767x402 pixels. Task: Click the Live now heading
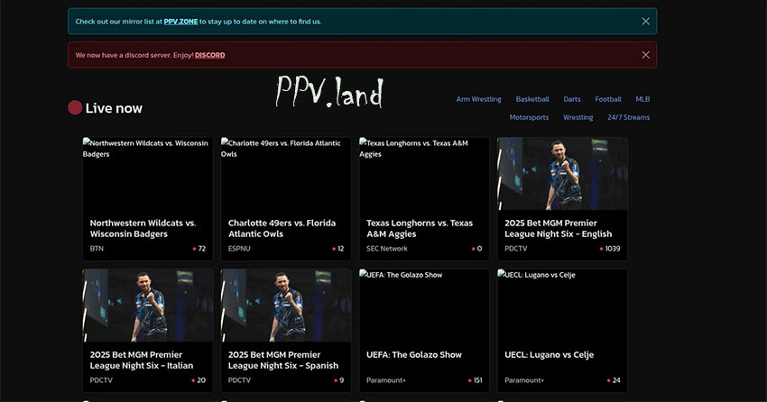tap(114, 108)
